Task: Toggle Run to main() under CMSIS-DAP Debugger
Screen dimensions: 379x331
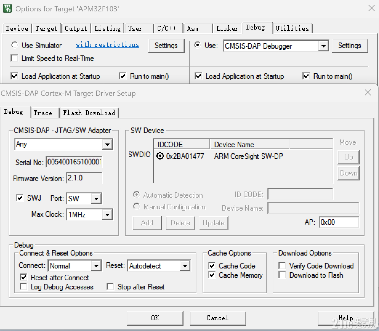Action: click(306, 76)
